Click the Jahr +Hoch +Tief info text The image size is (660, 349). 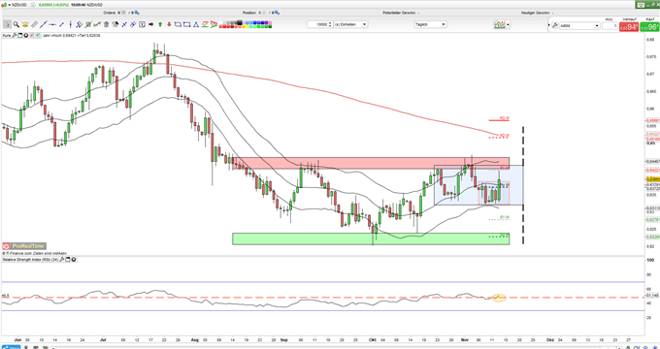point(71,35)
